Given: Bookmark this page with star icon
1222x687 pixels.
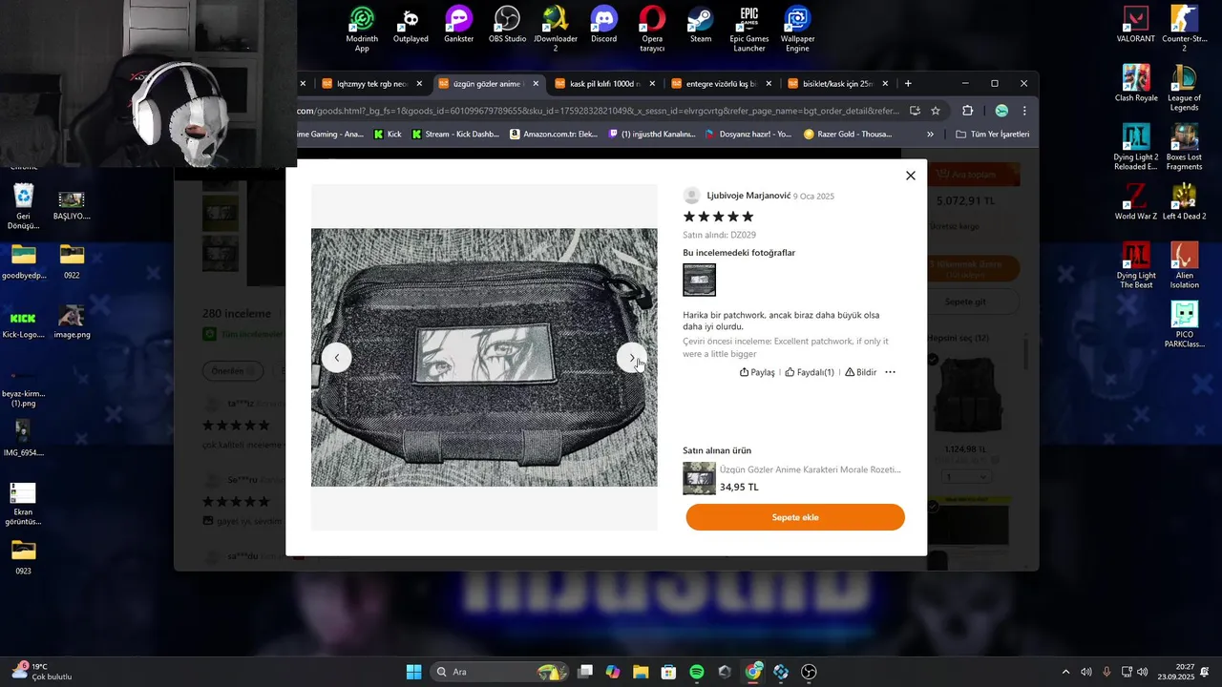Looking at the screenshot, I should coord(936,111).
